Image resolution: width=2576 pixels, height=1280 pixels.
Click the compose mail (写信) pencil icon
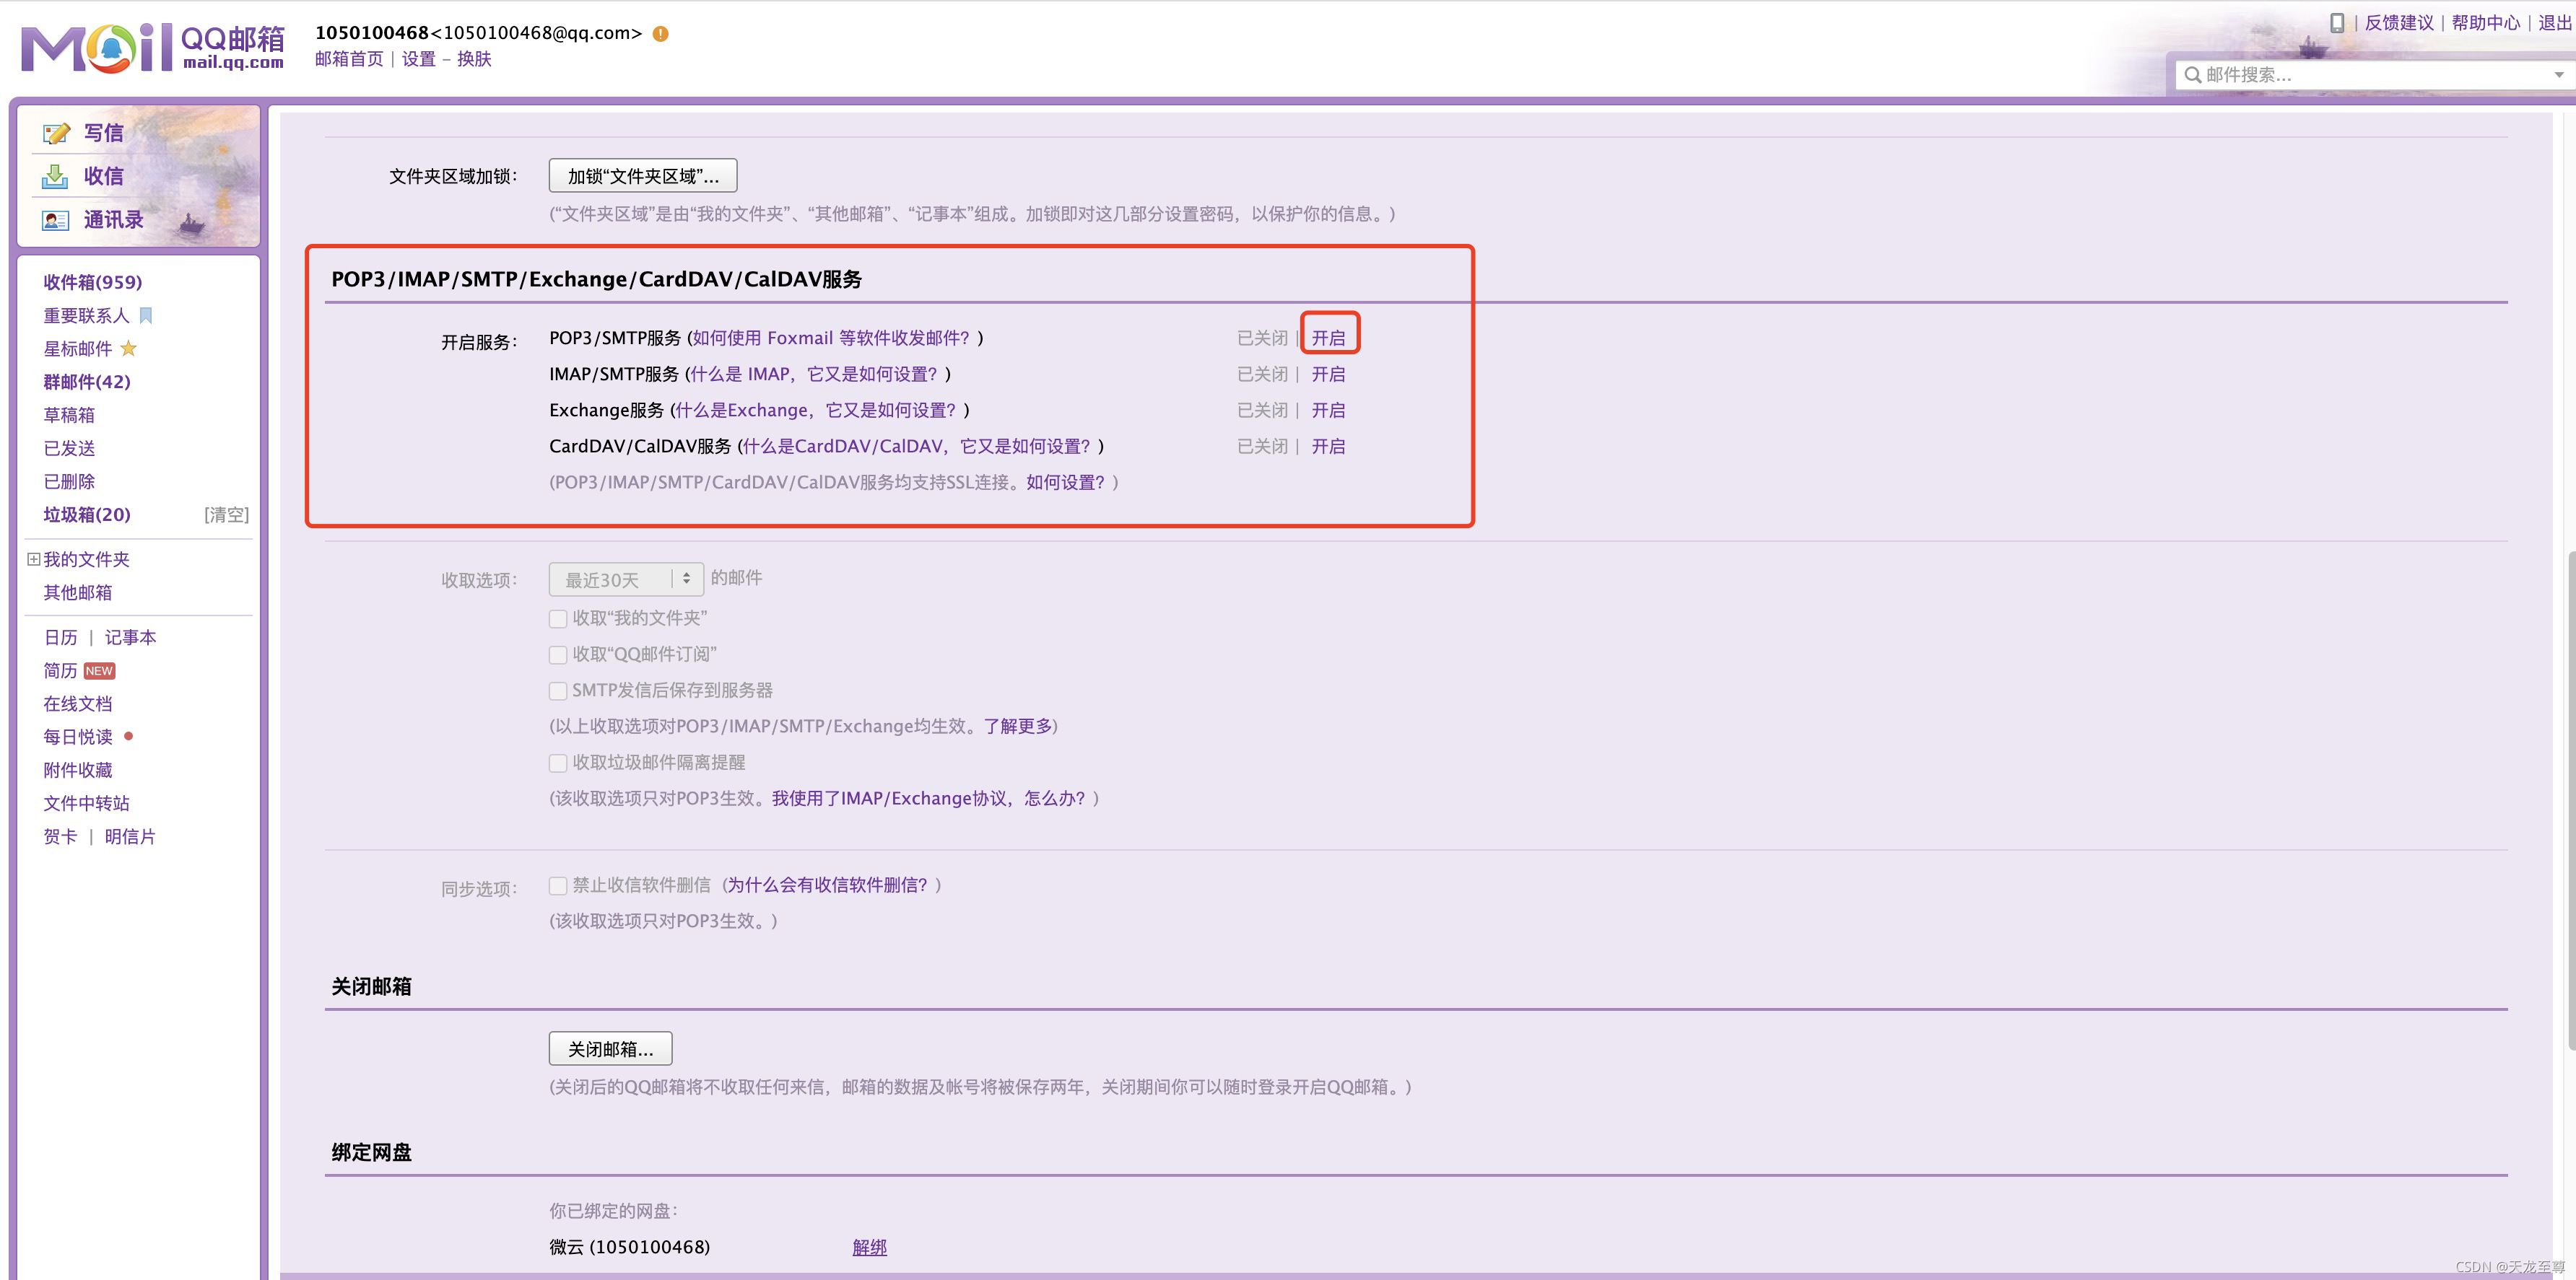pos(56,133)
